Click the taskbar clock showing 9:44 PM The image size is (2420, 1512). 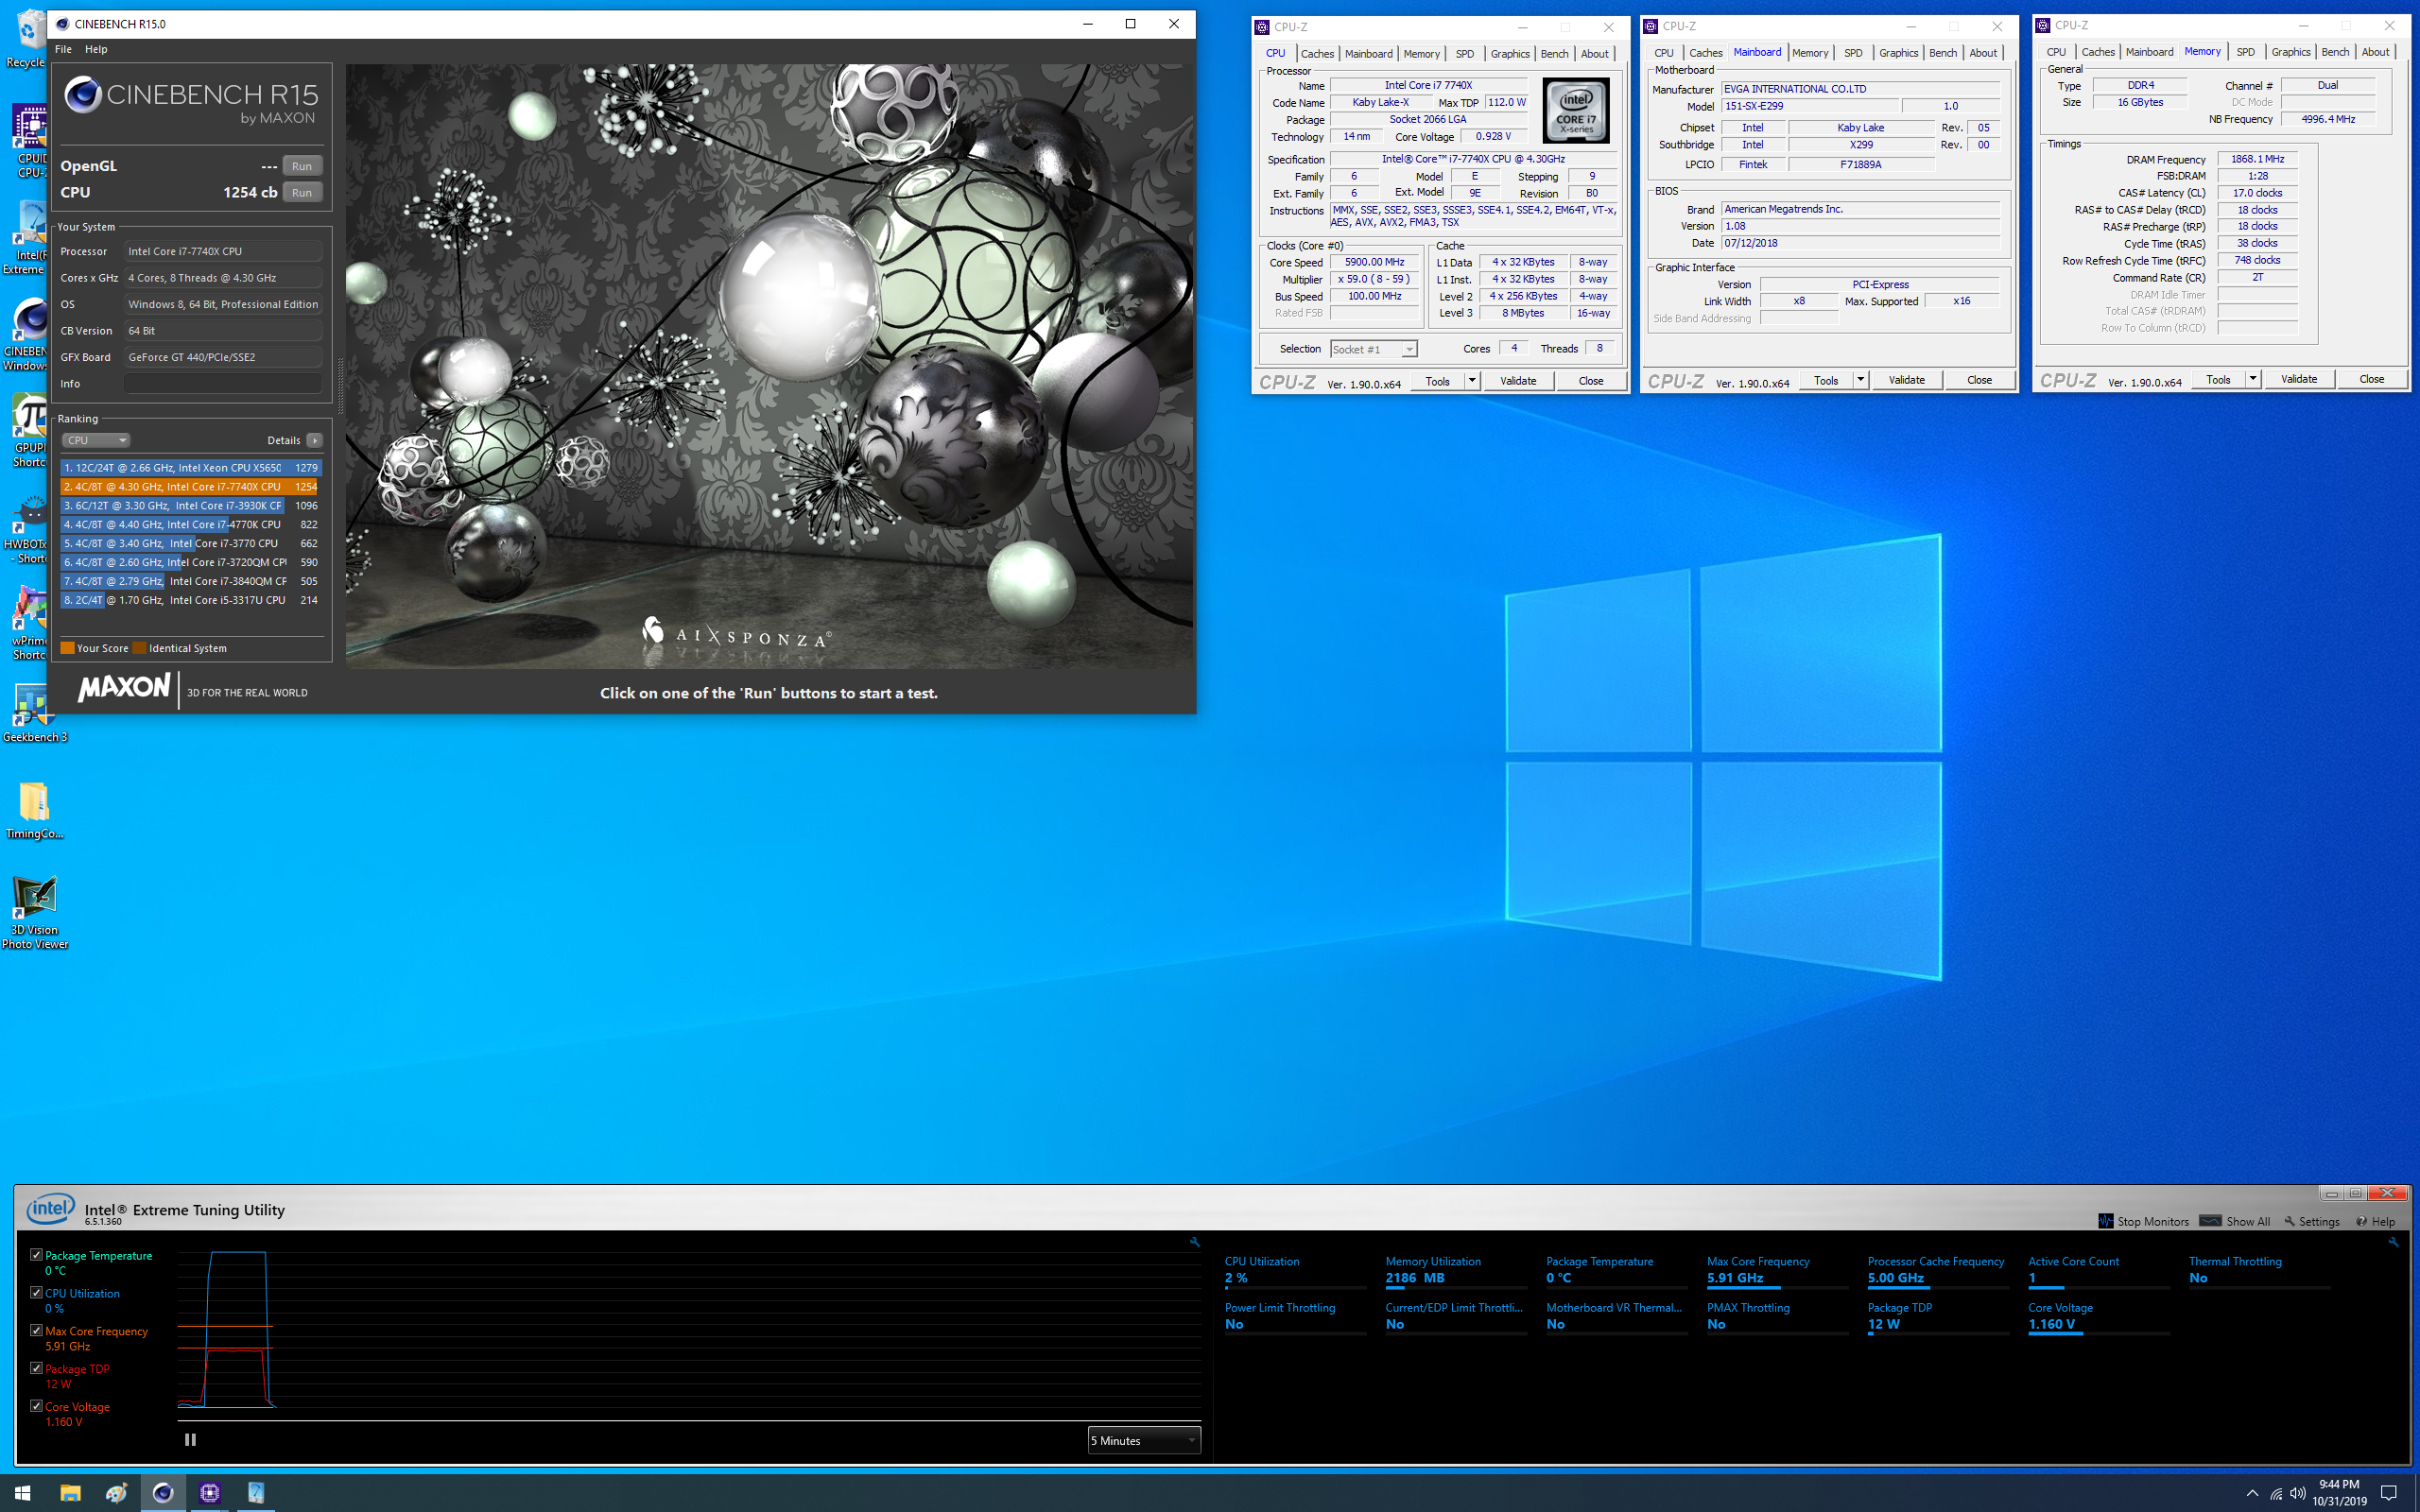coord(2339,1493)
